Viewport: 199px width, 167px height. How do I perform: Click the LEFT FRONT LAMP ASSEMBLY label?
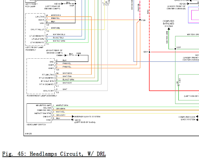[x=34, y=49]
